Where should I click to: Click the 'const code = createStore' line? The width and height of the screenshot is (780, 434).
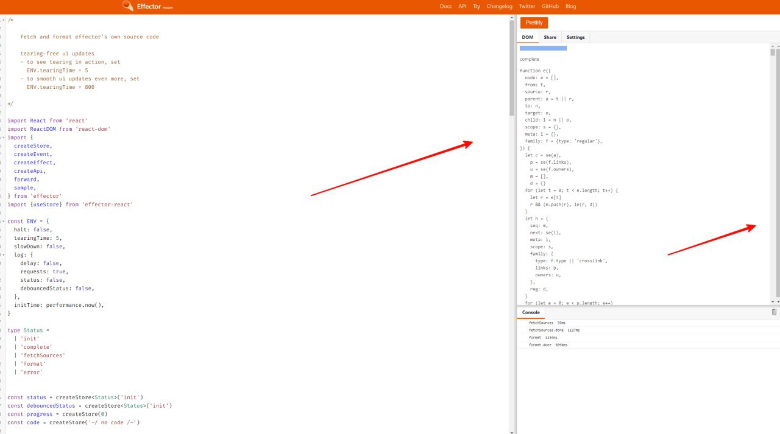[74, 422]
